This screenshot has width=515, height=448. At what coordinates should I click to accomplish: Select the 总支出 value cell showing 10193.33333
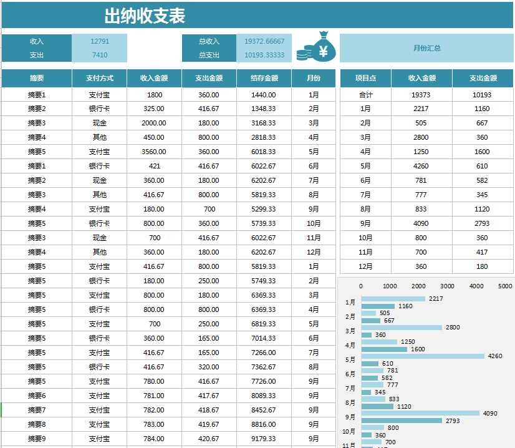click(x=264, y=54)
